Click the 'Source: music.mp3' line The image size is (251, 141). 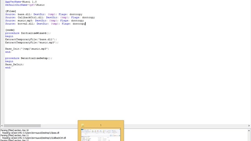tap(44, 21)
